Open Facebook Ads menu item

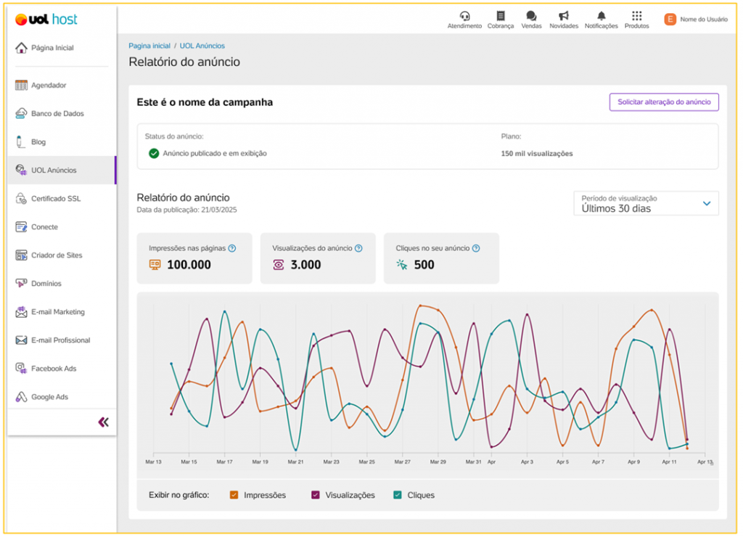pos(62,368)
